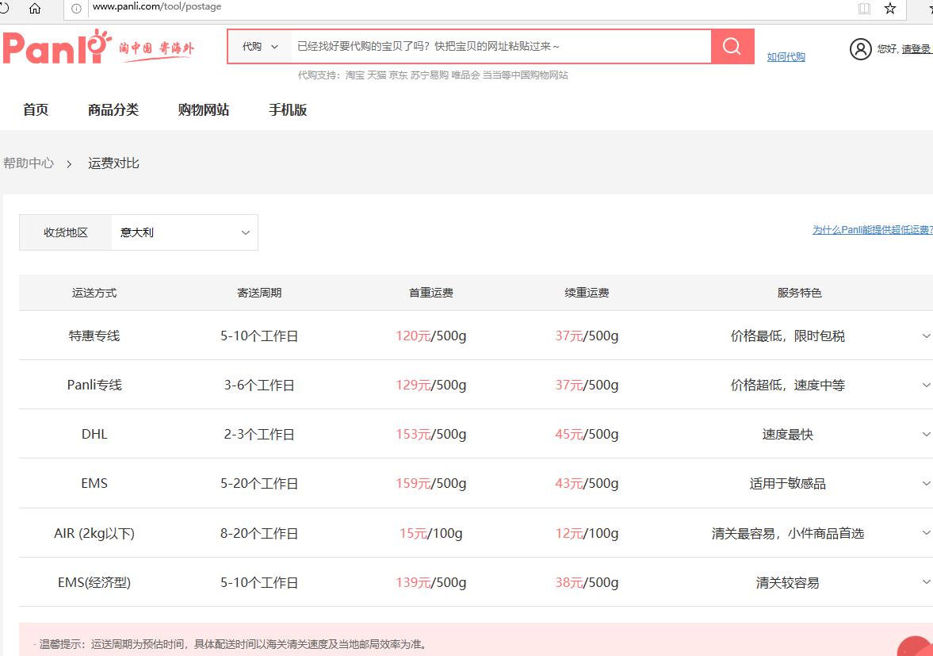Click the browser Home icon
This screenshot has width=933, height=656.
point(35,10)
